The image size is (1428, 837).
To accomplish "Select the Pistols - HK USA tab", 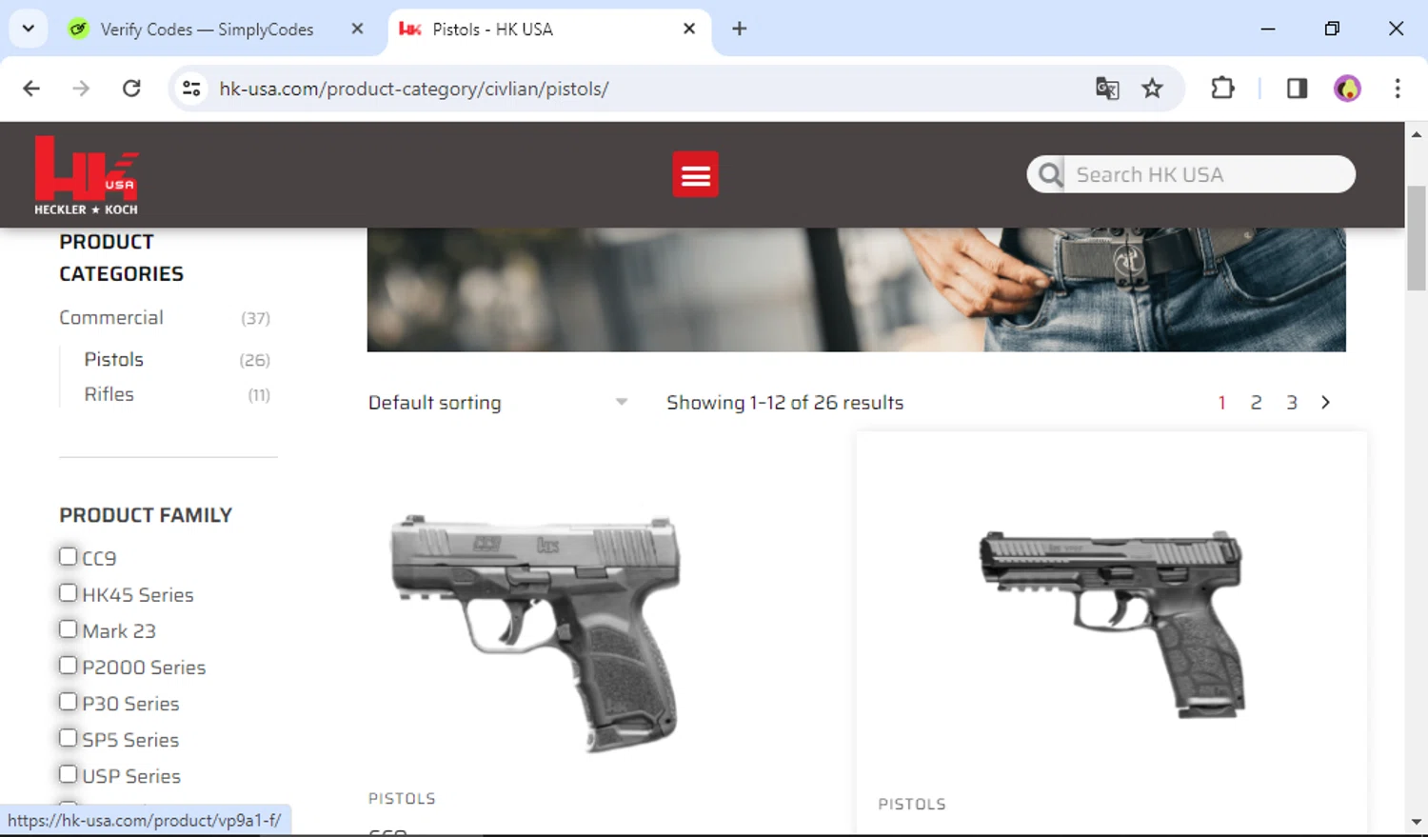I will 492,30.
